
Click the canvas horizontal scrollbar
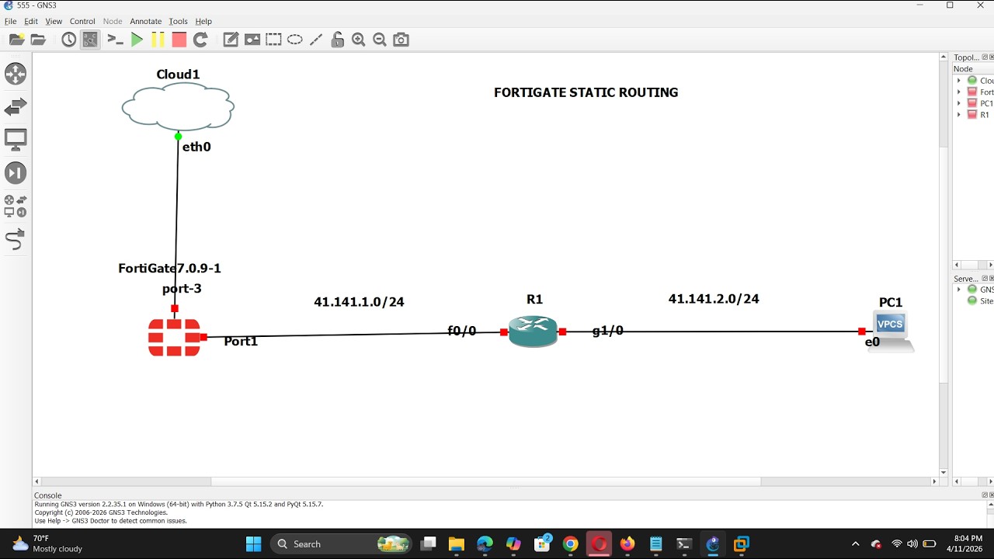coord(485,481)
